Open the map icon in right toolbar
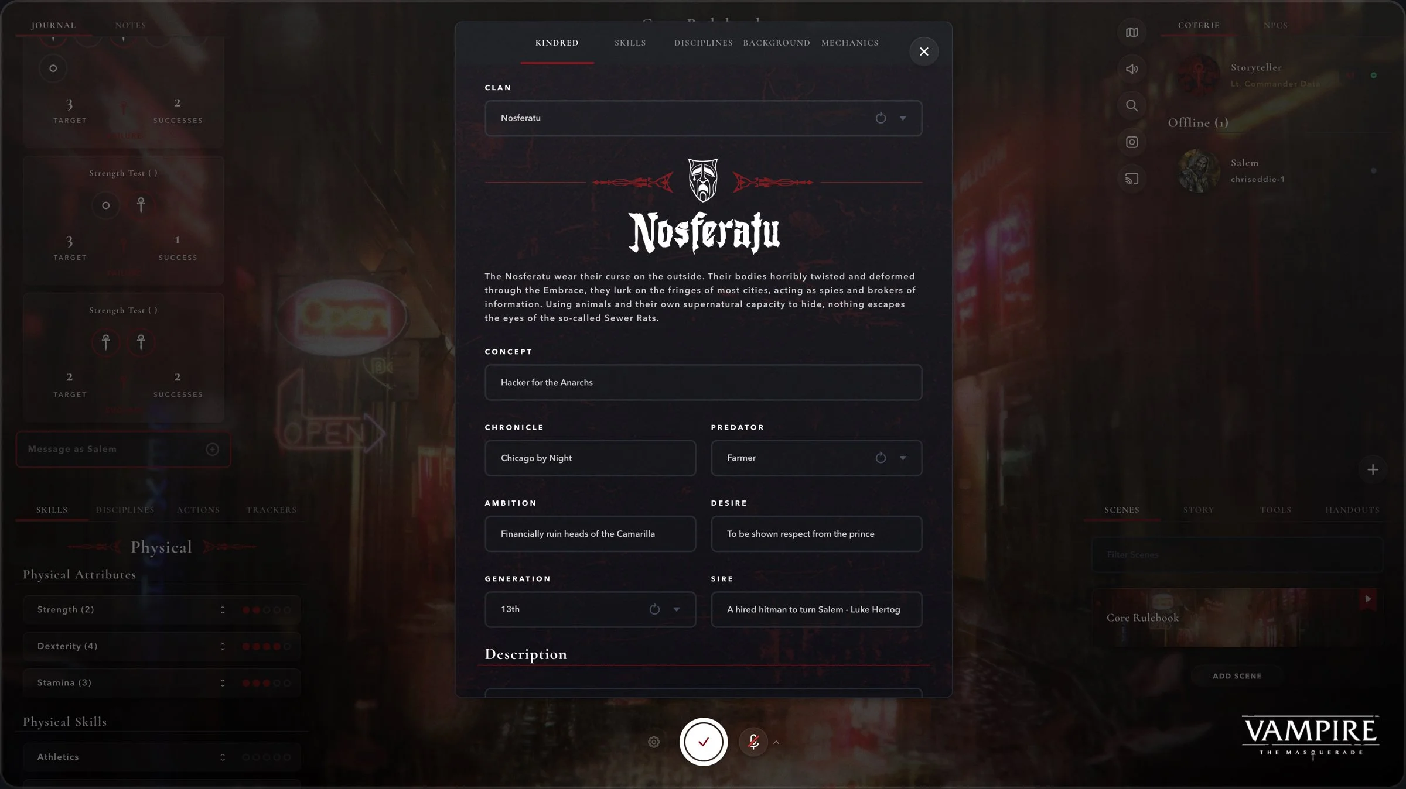The height and width of the screenshot is (789, 1406). point(1132,33)
